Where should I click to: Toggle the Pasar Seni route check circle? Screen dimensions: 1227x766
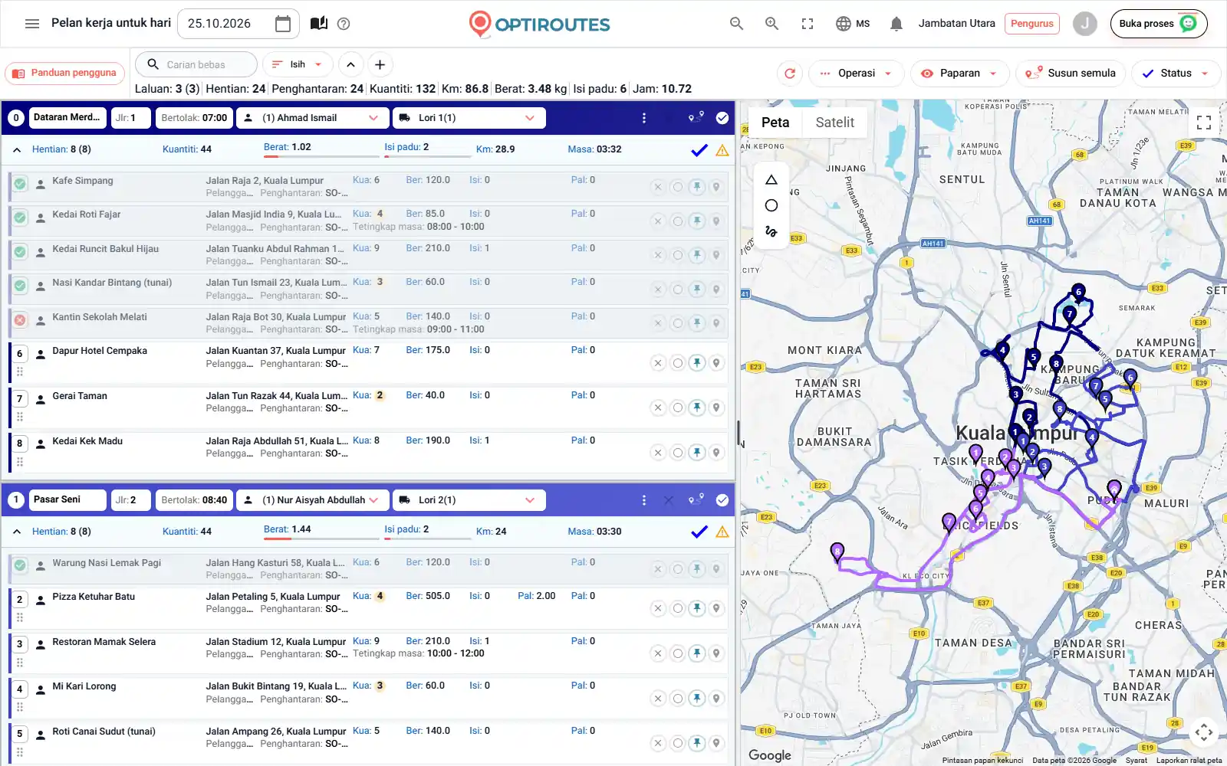[722, 500]
